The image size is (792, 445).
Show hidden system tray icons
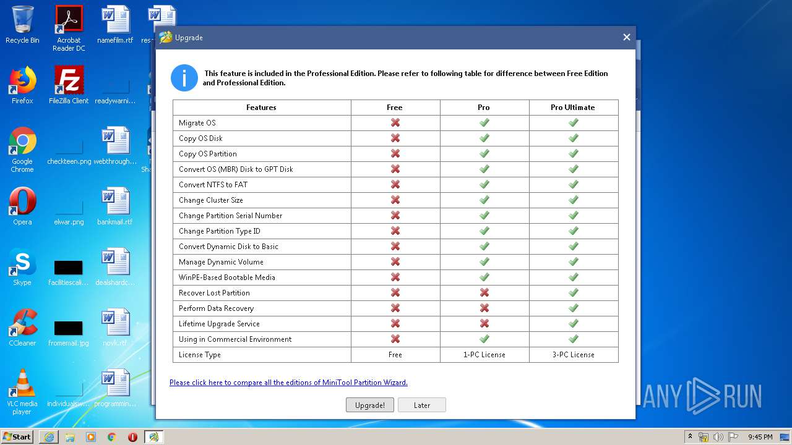pos(690,437)
